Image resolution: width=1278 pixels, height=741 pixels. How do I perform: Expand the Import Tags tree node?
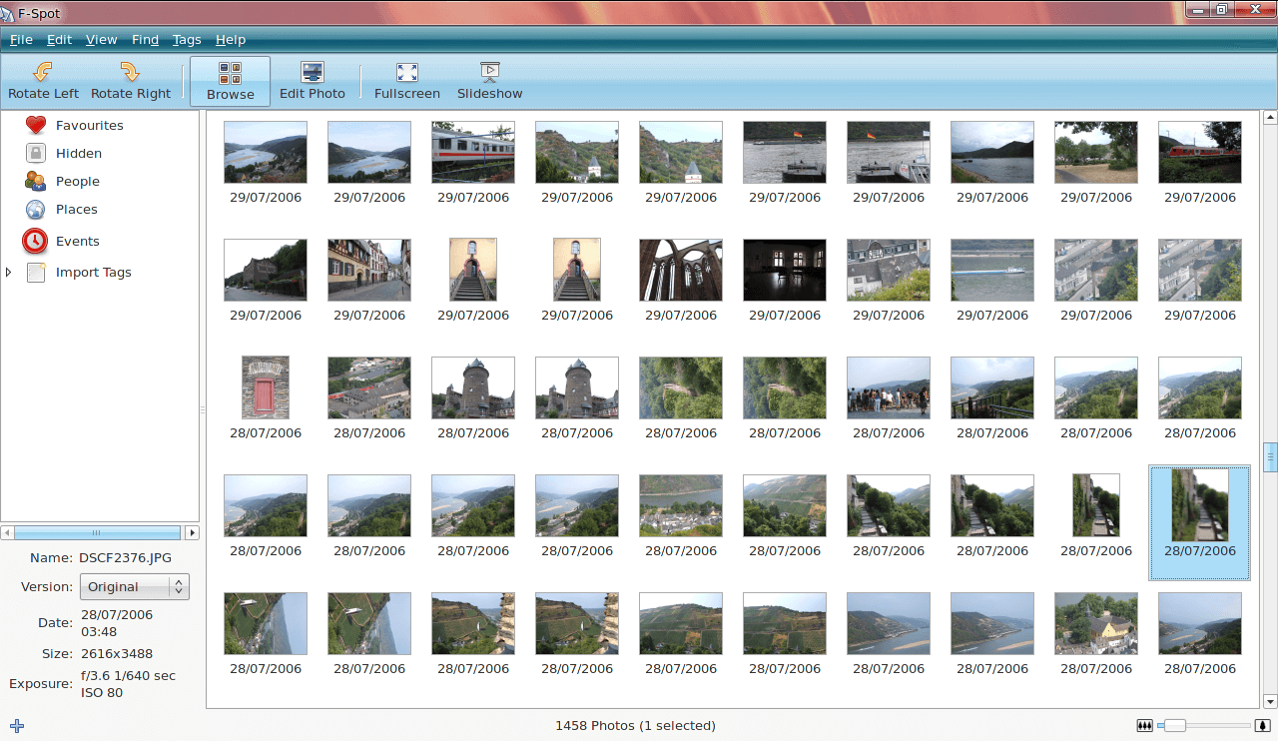[9, 273]
